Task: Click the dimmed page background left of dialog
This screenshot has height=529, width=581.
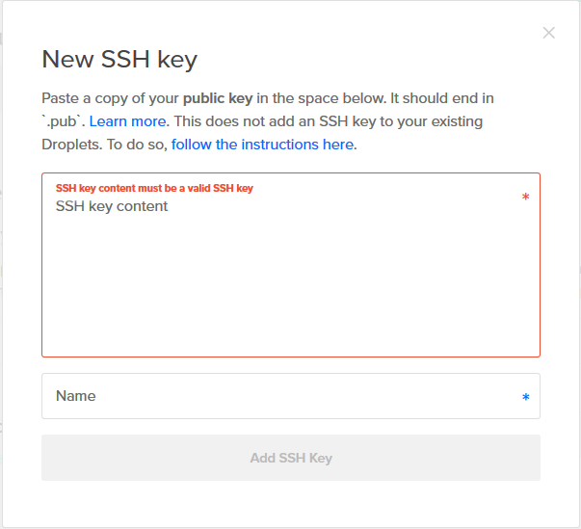Action: point(1,289)
